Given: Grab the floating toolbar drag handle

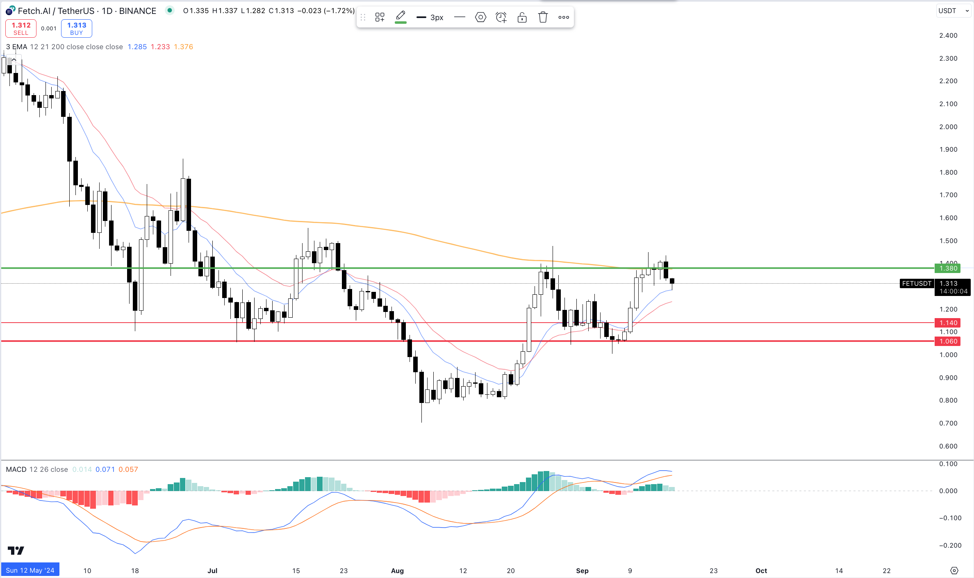Looking at the screenshot, I should (363, 17).
